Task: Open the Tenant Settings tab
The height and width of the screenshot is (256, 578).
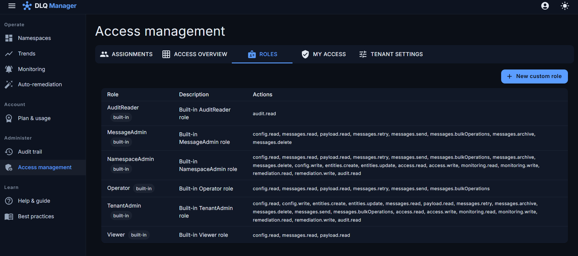Action: point(391,54)
